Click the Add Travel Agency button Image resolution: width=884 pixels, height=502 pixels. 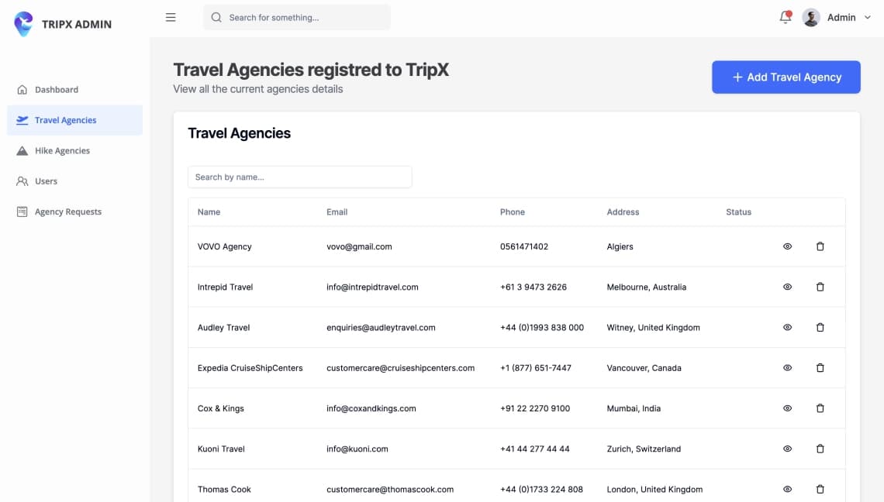click(786, 77)
